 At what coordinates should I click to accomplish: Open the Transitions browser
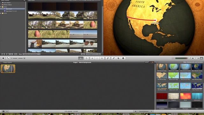[199, 58]
